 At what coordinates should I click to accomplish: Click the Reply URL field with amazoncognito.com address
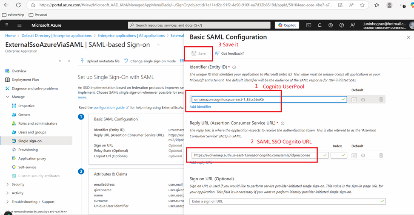coord(260,155)
